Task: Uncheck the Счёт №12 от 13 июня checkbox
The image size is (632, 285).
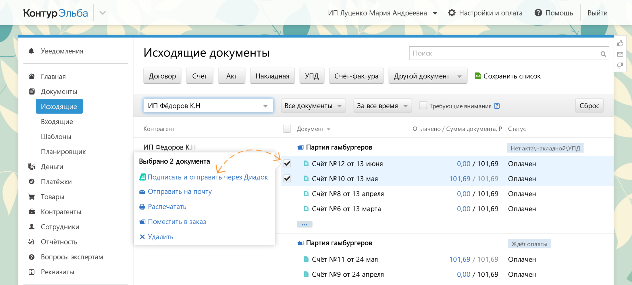Action: click(287, 163)
